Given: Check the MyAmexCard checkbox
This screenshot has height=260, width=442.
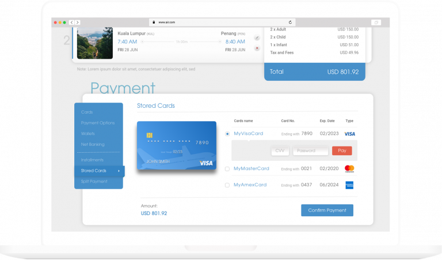Looking at the screenshot, I should [x=227, y=185].
